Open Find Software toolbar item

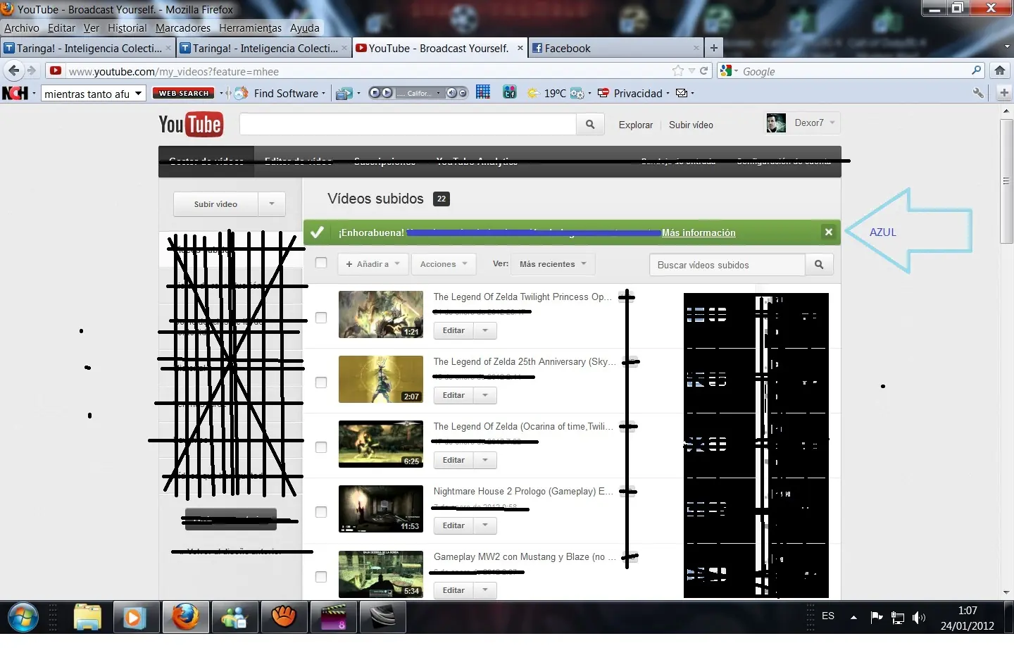[280, 93]
